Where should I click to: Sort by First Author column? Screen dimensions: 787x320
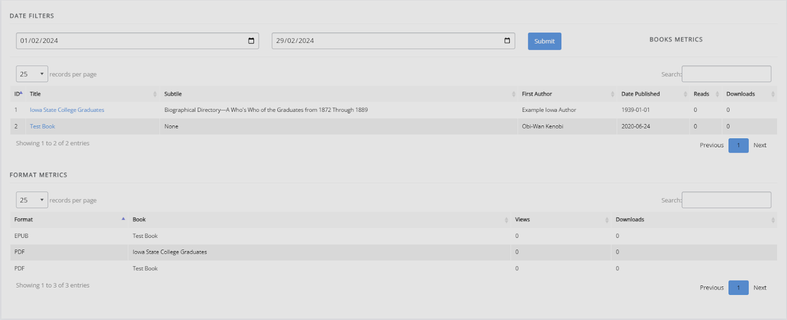(568, 94)
